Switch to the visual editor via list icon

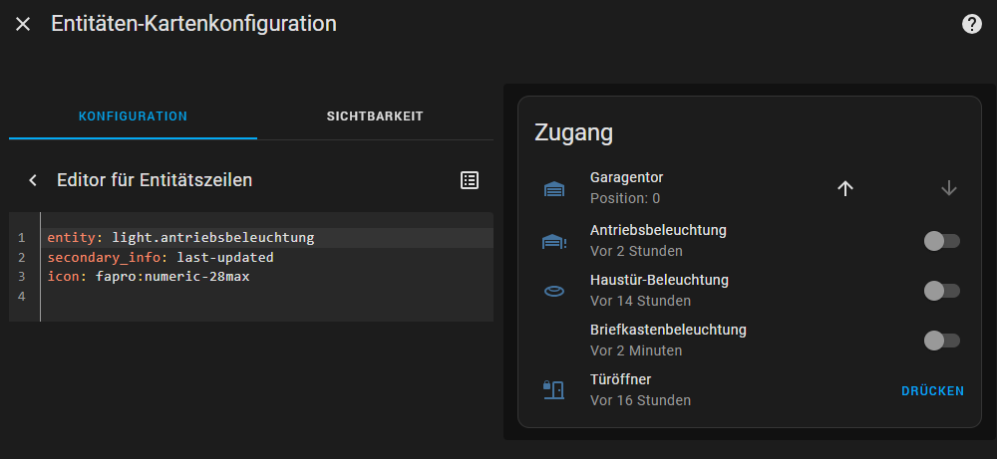click(470, 180)
